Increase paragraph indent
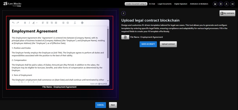 [x=68, y=23]
